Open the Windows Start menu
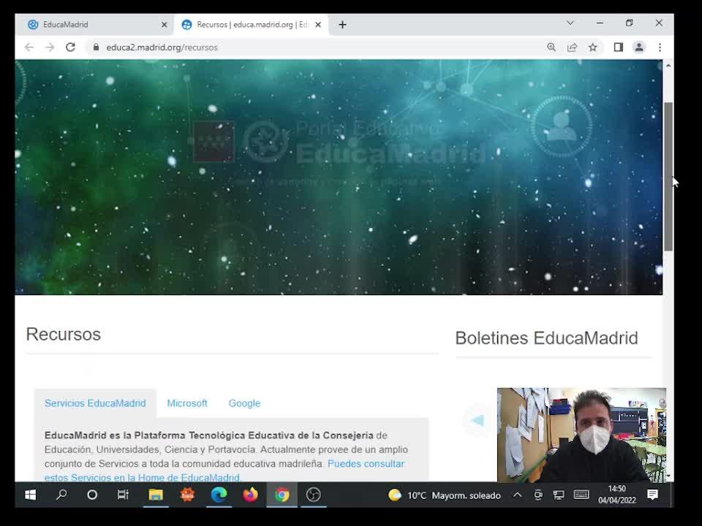The height and width of the screenshot is (526, 702). (31, 495)
